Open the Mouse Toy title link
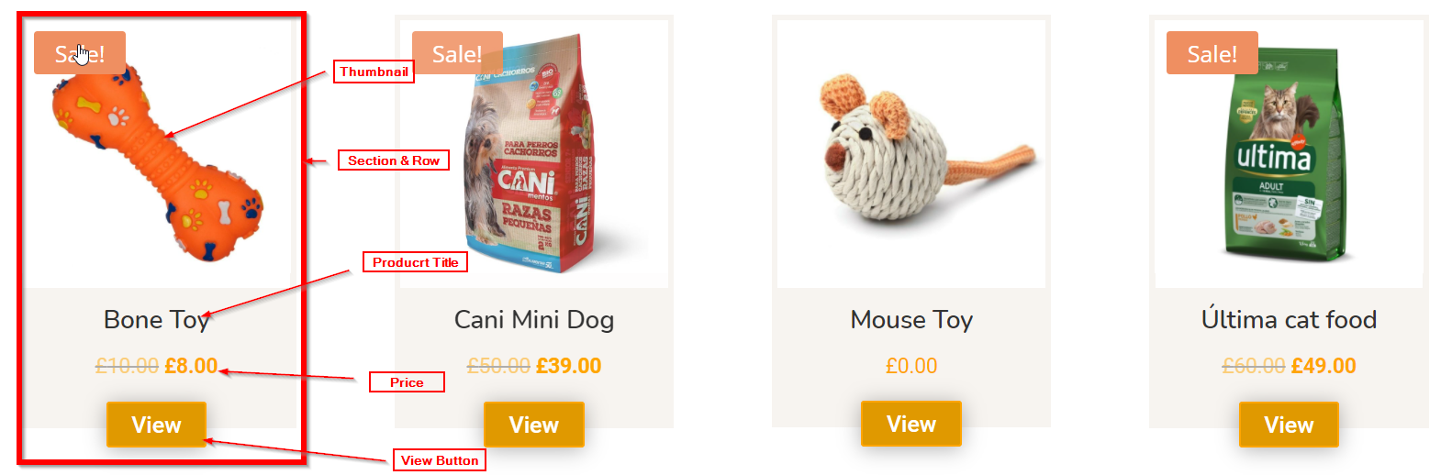 click(x=911, y=320)
